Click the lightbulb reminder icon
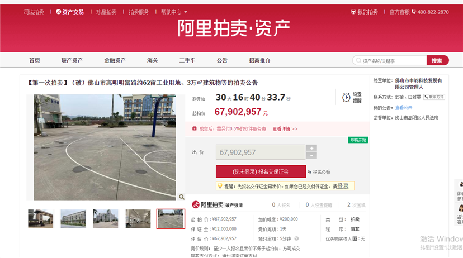The image size is (463, 258). [x=220, y=186]
